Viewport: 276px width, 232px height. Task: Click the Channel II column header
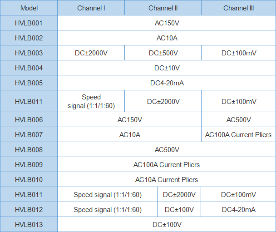tap(163, 8)
